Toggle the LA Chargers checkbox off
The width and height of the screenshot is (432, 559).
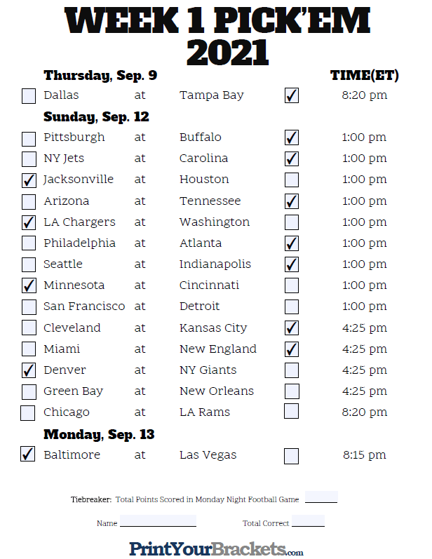[x=29, y=222]
